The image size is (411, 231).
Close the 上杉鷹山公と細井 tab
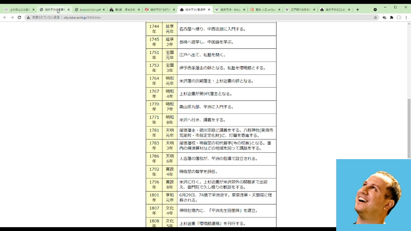click(33, 10)
